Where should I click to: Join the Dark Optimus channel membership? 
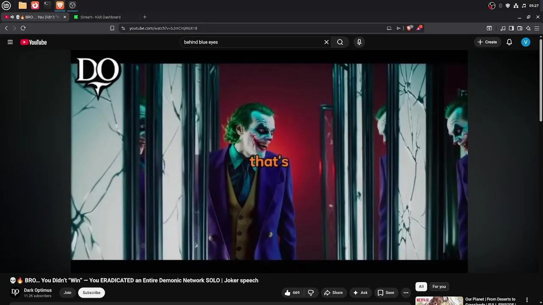[67, 293]
